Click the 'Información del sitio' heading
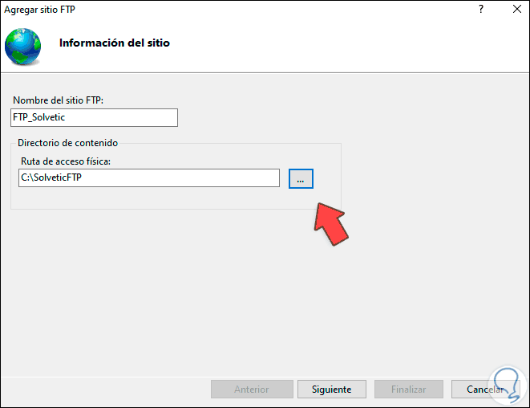This screenshot has height=408, width=530. [x=115, y=43]
